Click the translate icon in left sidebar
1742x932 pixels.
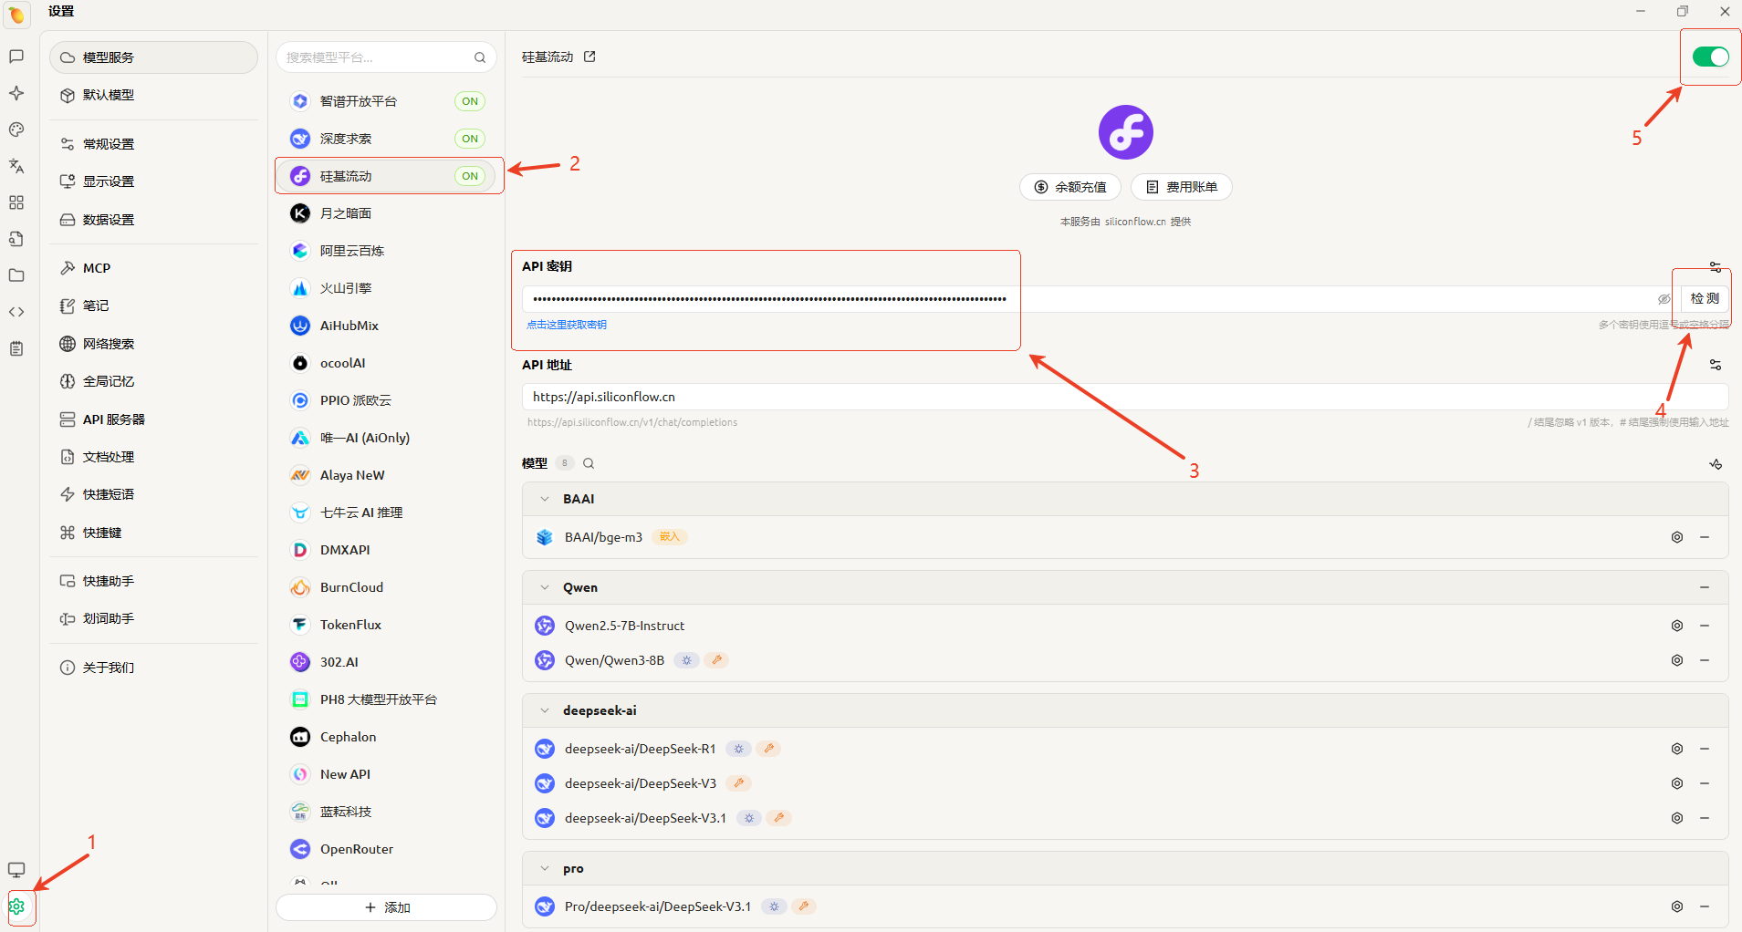(x=16, y=166)
